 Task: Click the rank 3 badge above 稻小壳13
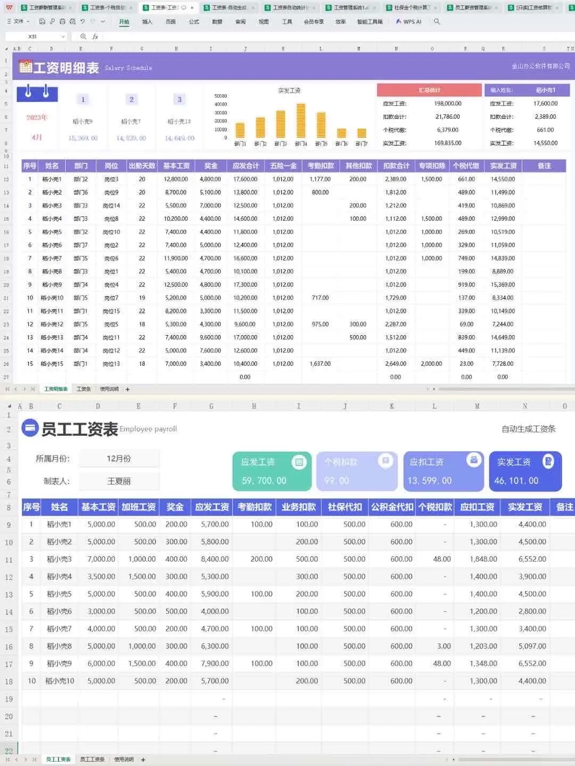point(179,99)
